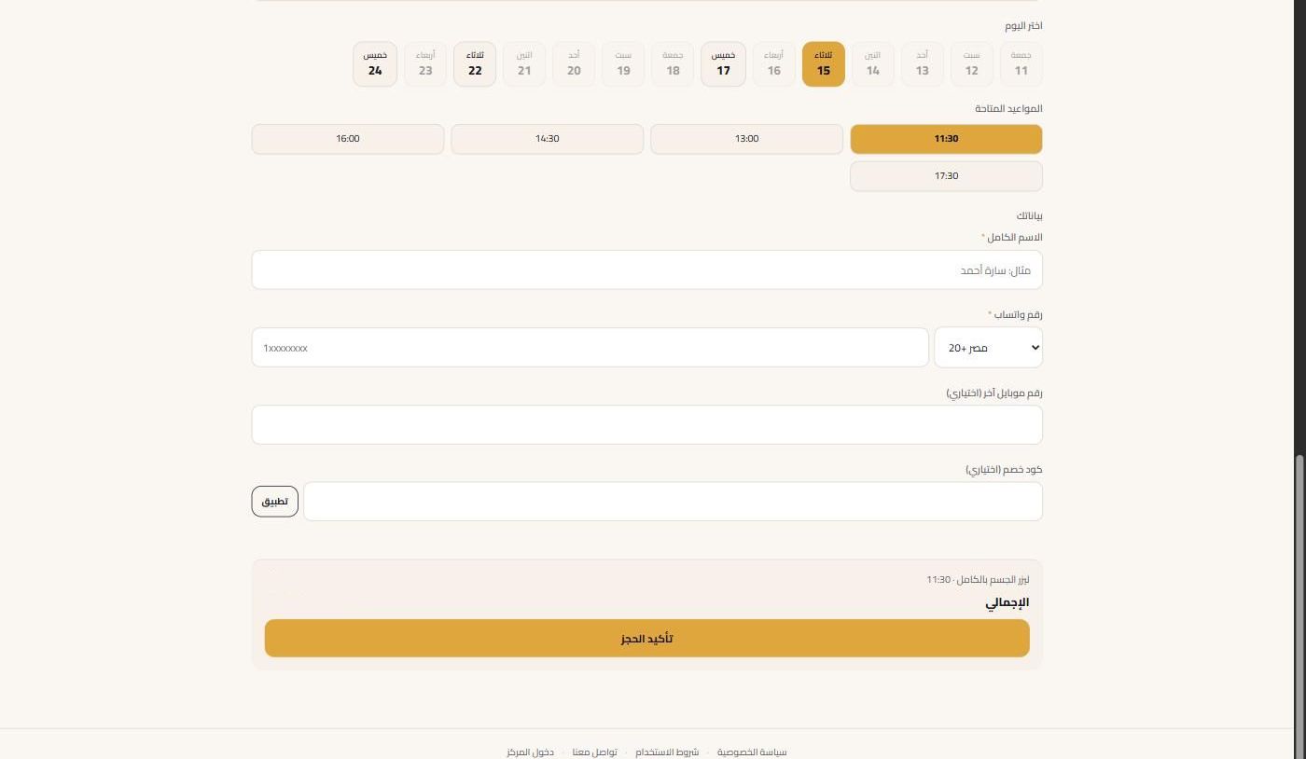Choose Wednesday 23 day chip

(x=425, y=64)
